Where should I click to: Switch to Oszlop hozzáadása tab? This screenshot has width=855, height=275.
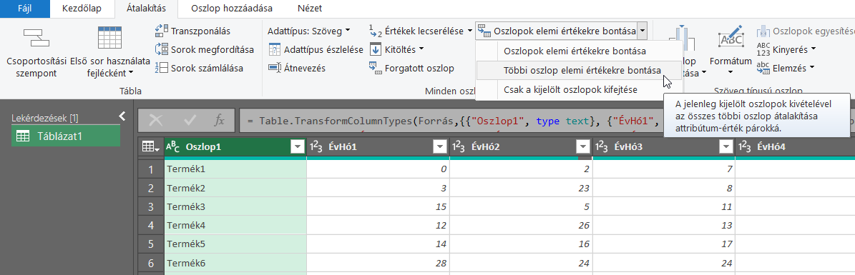233,9
